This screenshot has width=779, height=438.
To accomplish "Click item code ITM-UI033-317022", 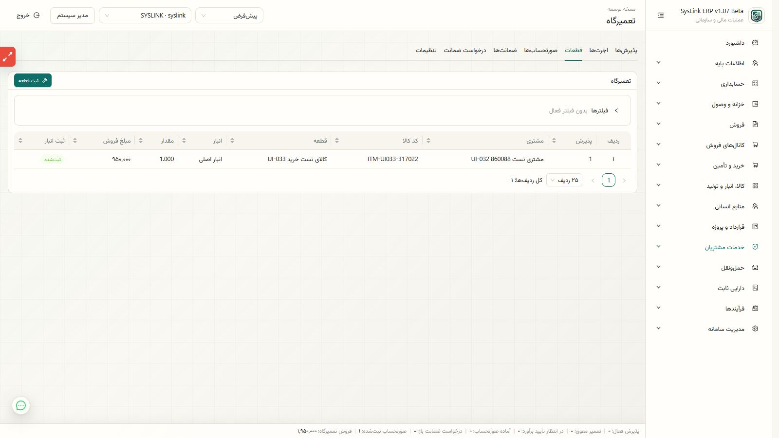I will 393,159.
